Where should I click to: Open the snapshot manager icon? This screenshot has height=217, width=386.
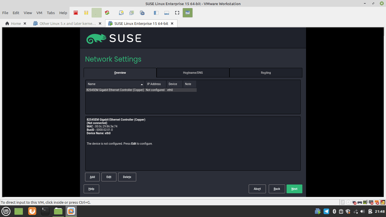[142, 13]
